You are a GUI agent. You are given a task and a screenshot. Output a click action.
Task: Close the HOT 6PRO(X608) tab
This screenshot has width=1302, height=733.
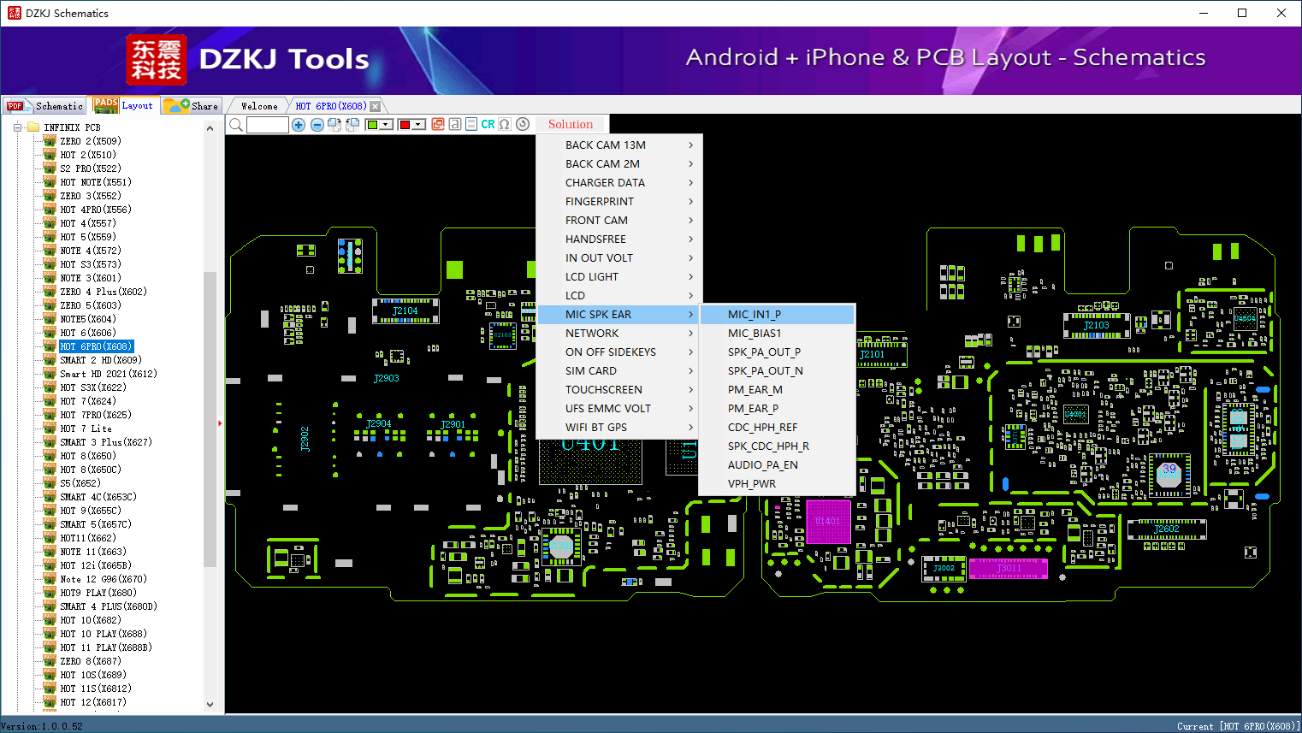(x=375, y=106)
